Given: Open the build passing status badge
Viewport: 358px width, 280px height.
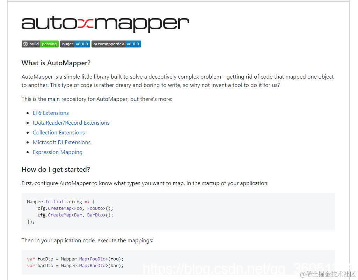Looking at the screenshot, I should (x=40, y=44).
